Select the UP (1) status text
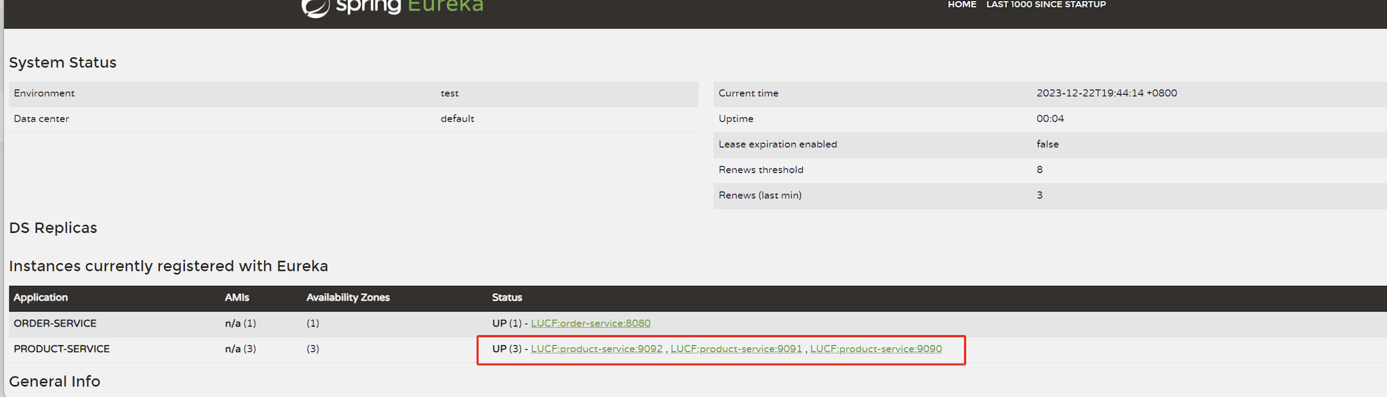 [506, 323]
